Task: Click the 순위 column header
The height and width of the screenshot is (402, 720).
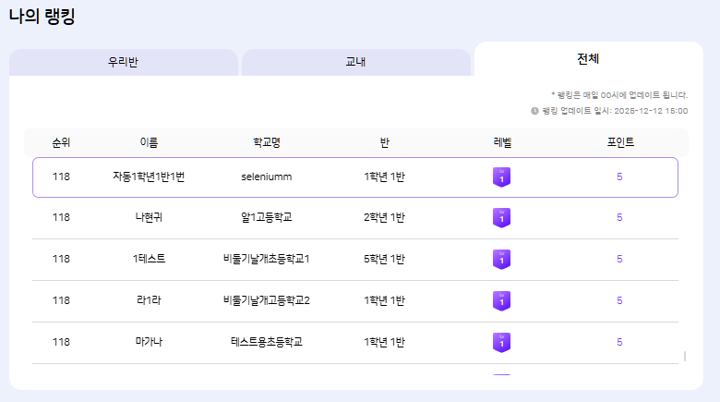Action: (x=61, y=142)
